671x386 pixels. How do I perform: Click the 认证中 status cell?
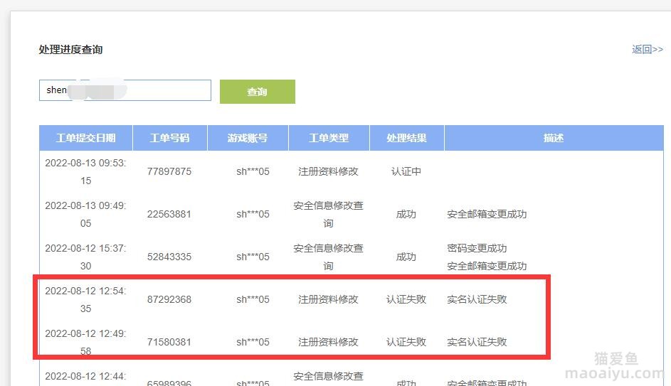(x=406, y=171)
